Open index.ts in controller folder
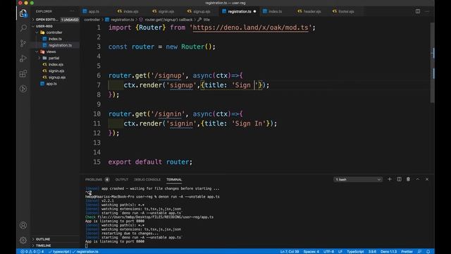The width and height of the screenshot is (451, 254). [x=55, y=39]
